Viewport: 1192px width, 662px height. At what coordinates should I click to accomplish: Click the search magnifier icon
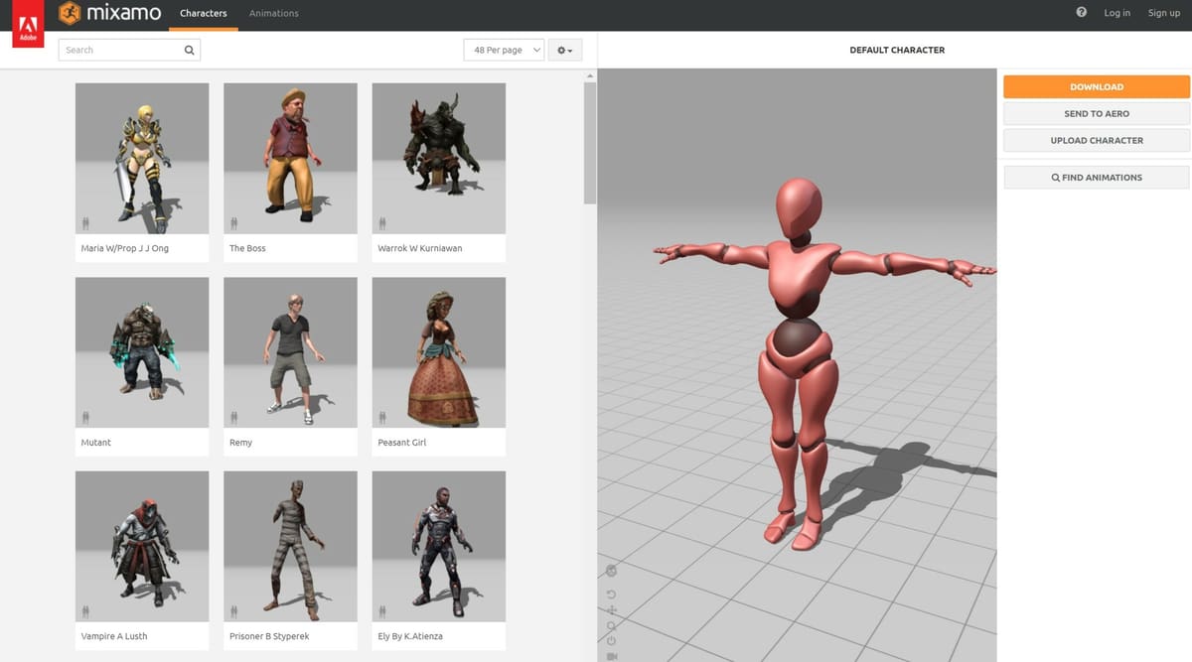[190, 50]
